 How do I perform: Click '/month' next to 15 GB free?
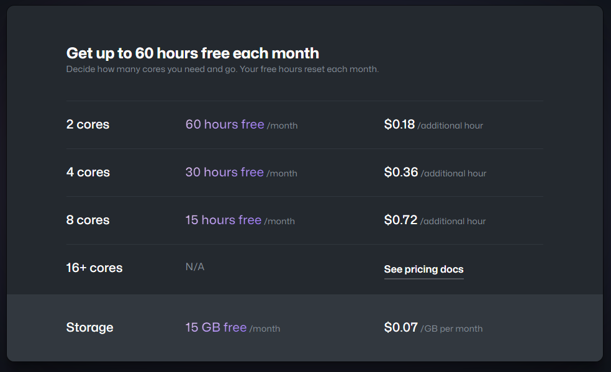pyautogui.click(x=265, y=329)
